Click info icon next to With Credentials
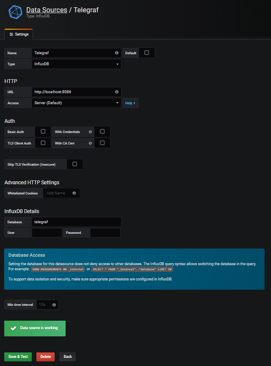Screen dimensions: 271x366 (90, 132)
